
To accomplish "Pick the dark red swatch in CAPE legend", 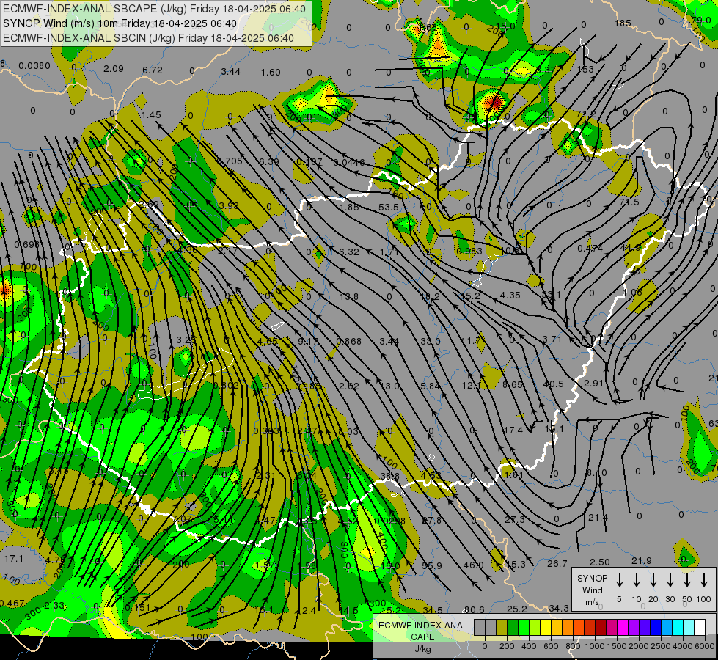I will click(601, 627).
